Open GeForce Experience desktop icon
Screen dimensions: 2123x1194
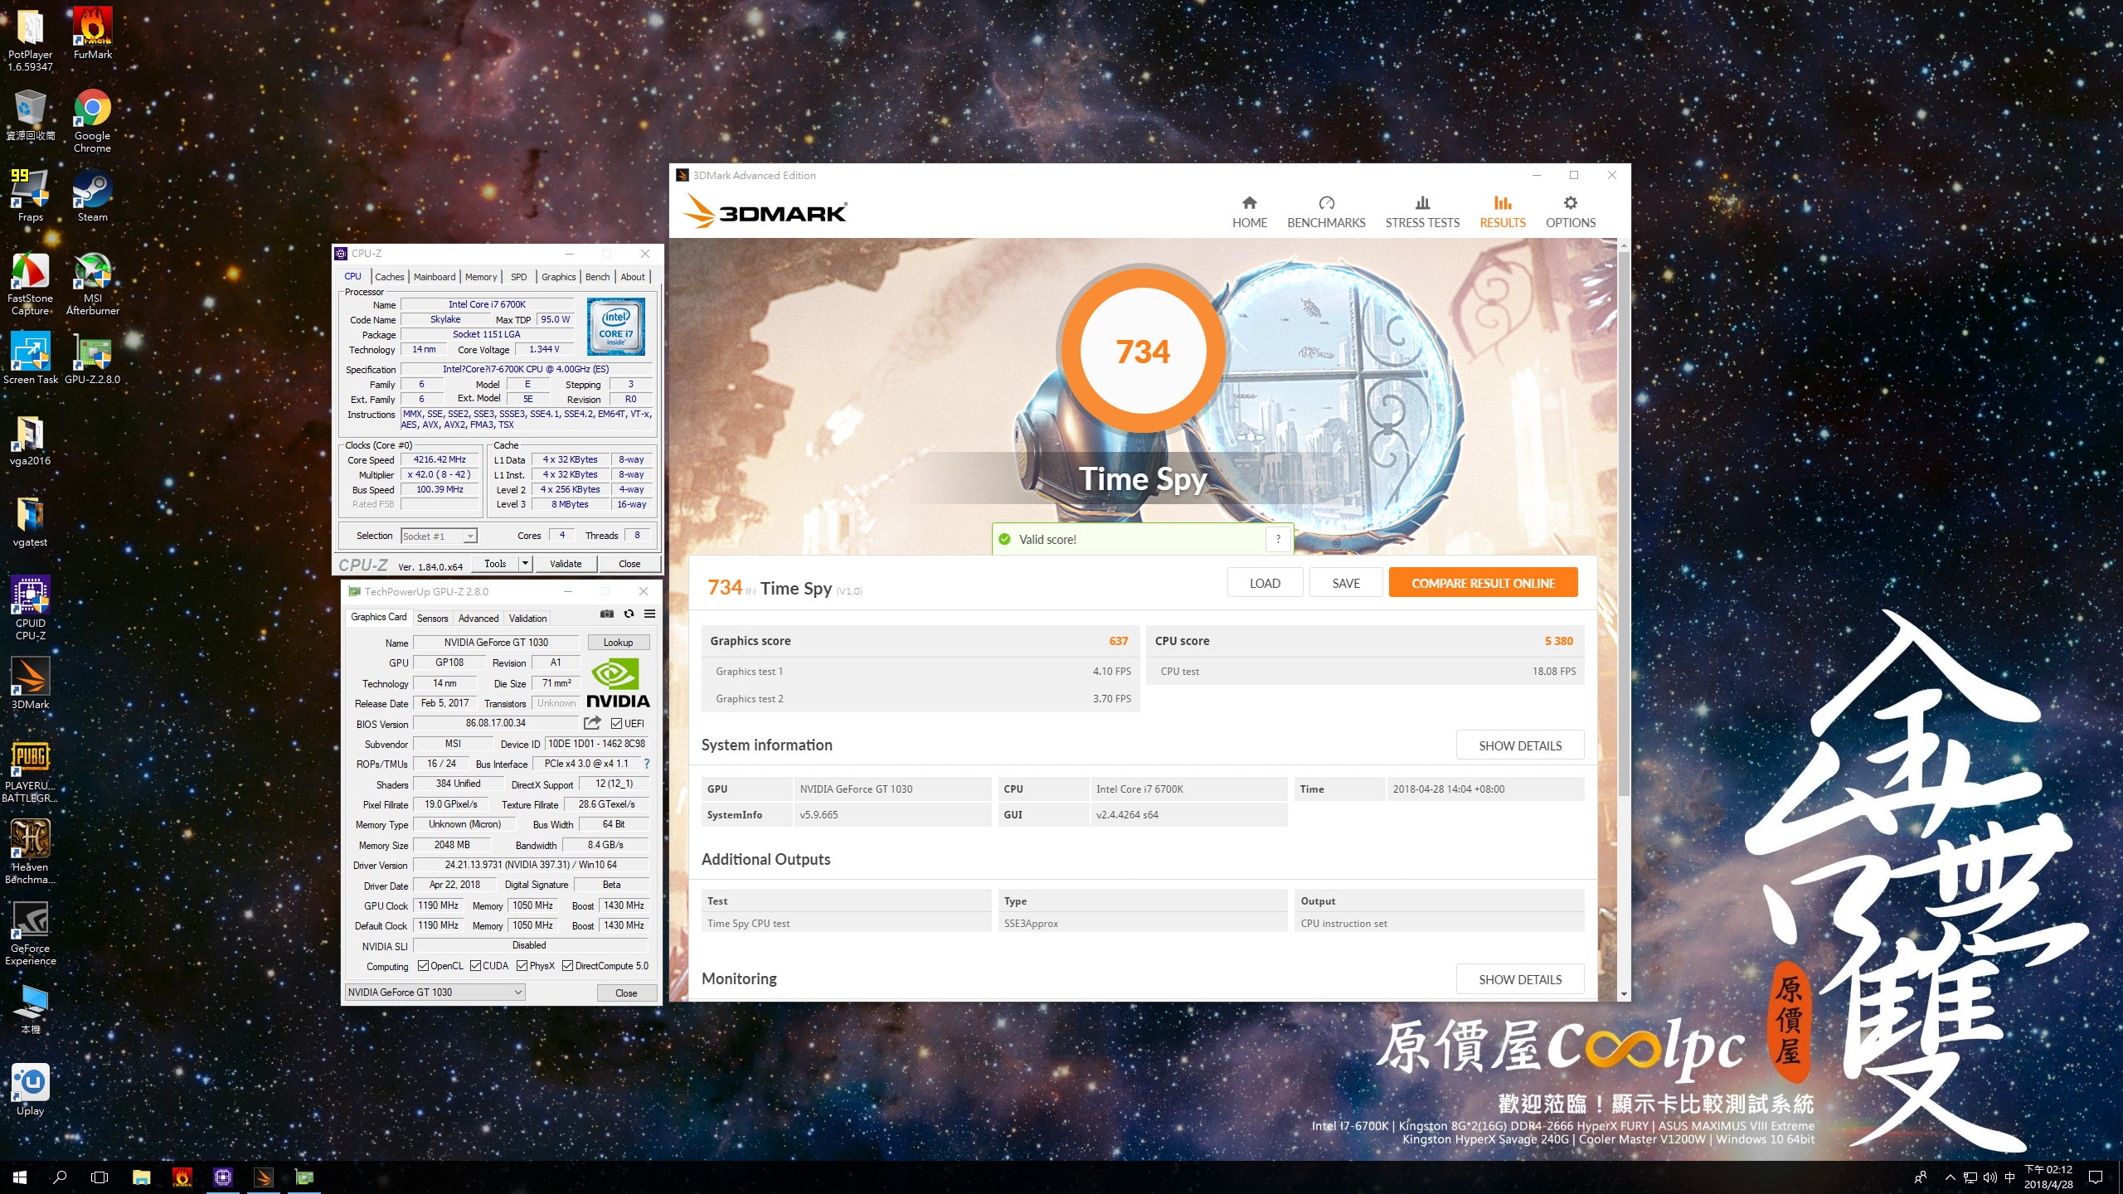pyautogui.click(x=30, y=934)
